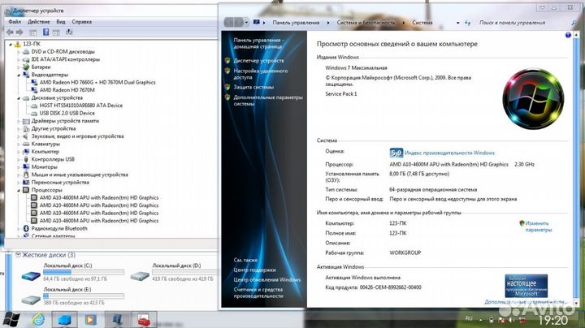Select AMD Radeon HD 7670M device
The height and width of the screenshot is (328, 585).
(67, 90)
